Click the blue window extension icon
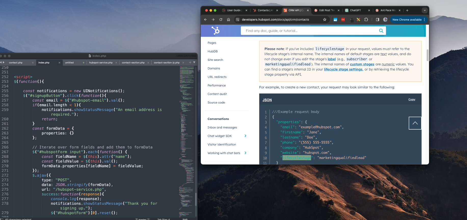Image resolution: width=467 pixels, height=220 pixels. coord(335,20)
